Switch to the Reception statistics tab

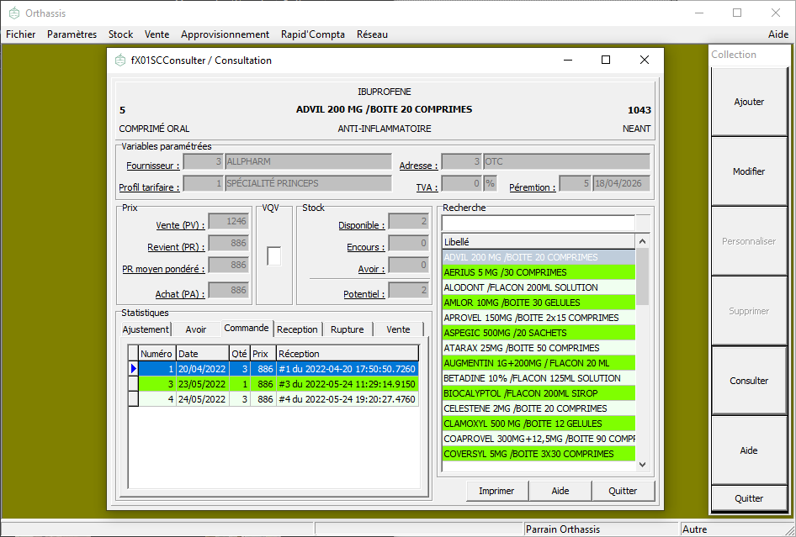coord(298,329)
